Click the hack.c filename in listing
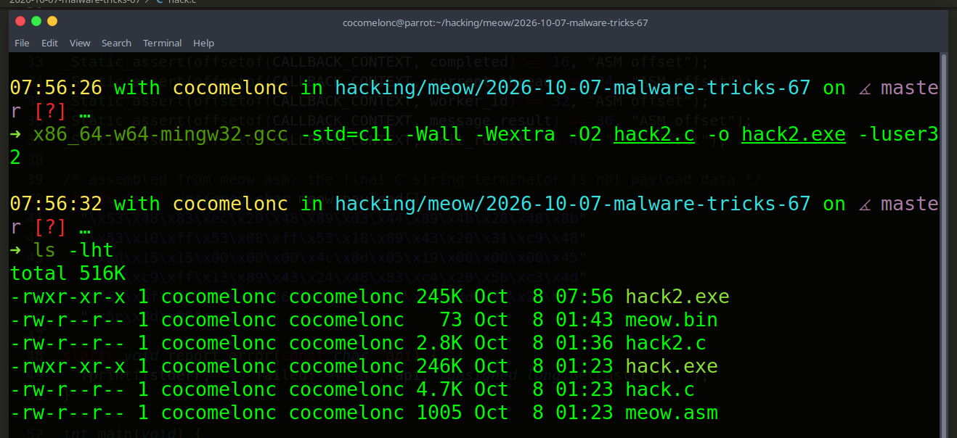This screenshot has width=957, height=438. tap(660, 389)
